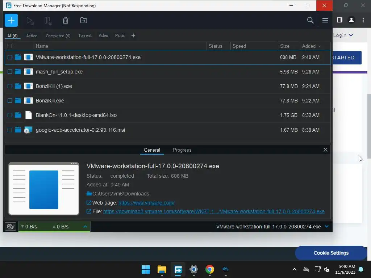Click external link icon beside File
Image resolution: width=371 pixels, height=278 pixels.
point(89,211)
